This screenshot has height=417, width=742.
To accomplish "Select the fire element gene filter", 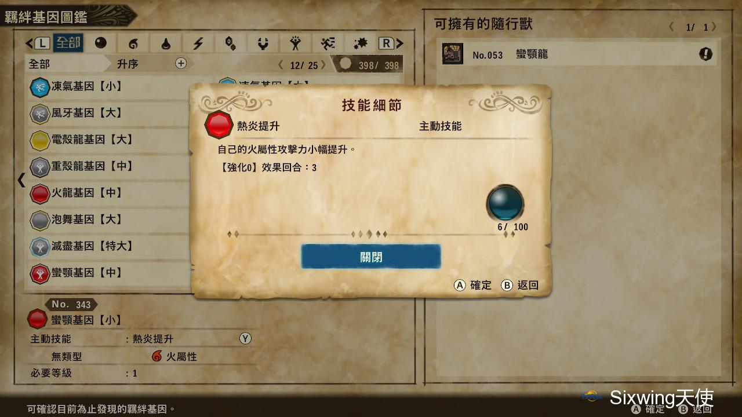I will 133,43.
